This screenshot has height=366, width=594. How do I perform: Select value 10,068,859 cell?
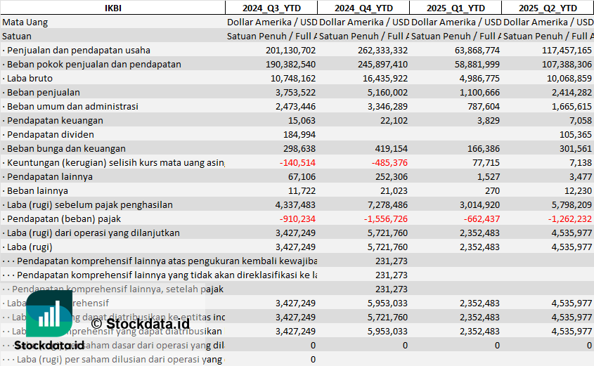click(x=569, y=79)
